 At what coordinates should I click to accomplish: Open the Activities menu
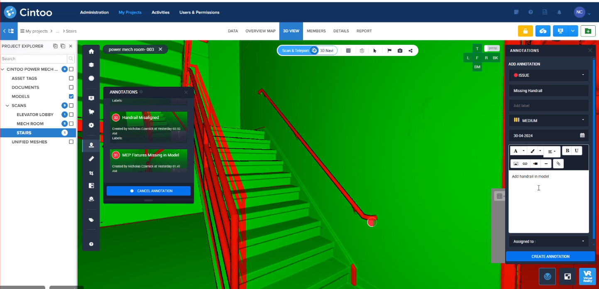(x=161, y=12)
